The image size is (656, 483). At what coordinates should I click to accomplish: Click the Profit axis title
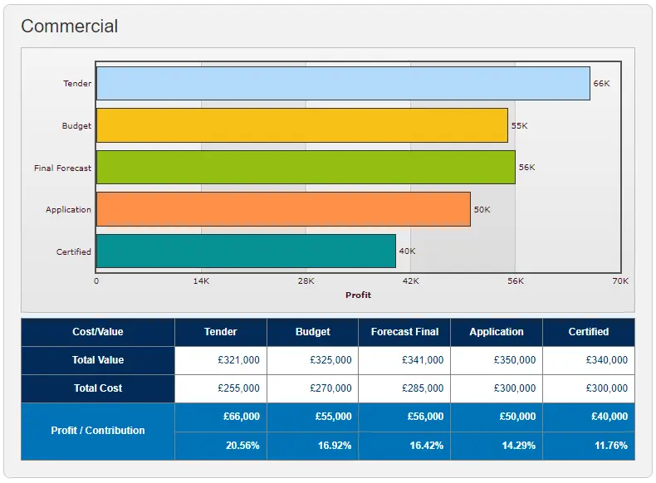(358, 295)
